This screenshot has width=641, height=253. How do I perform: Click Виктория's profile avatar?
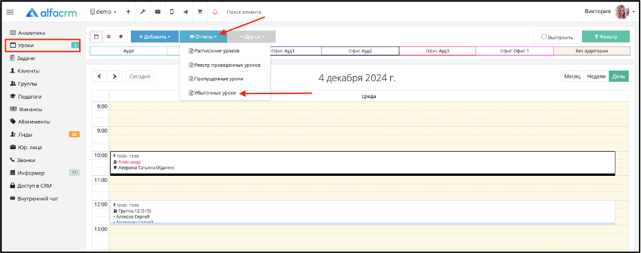pyautogui.click(x=622, y=12)
